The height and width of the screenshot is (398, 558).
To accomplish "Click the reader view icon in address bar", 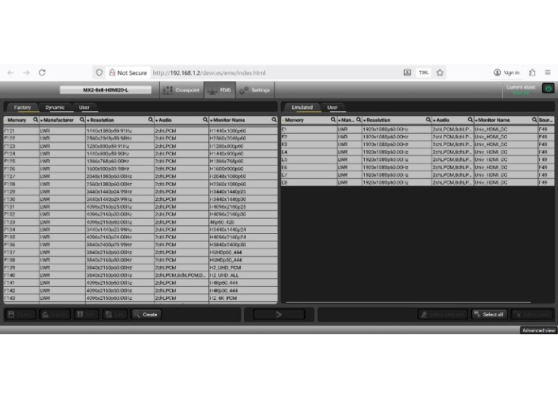I will (408, 73).
